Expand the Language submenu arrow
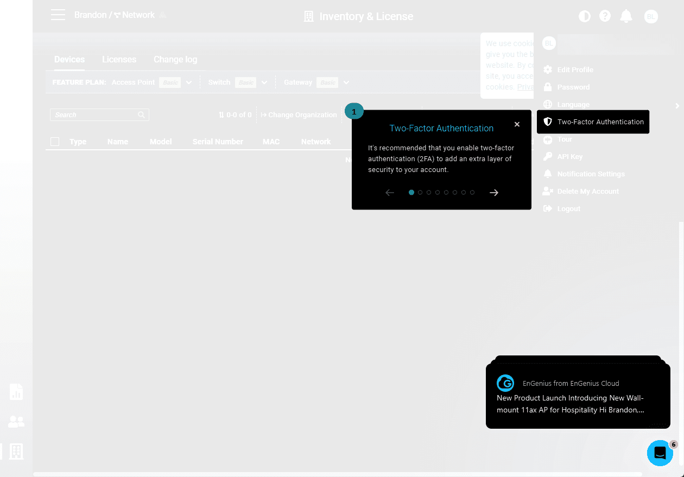The image size is (684, 477). tap(677, 105)
